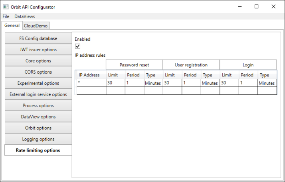Select the Password reset period cell 1

[x=135, y=83]
